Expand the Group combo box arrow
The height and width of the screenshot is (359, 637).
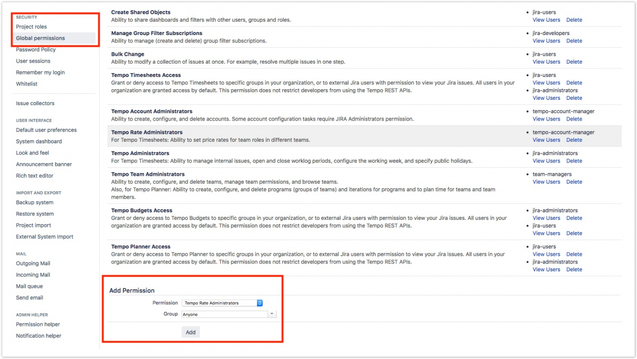pyautogui.click(x=272, y=314)
